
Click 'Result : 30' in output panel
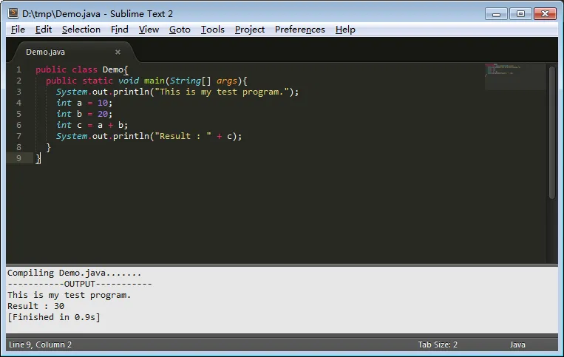coord(36,306)
